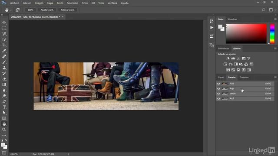Add a Black & White adjustment
The width and height of the screenshot is (278, 156).
pos(236,64)
